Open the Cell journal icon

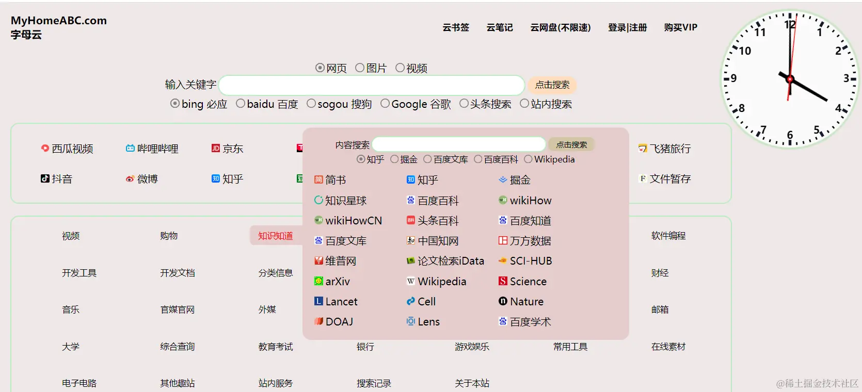(x=411, y=301)
